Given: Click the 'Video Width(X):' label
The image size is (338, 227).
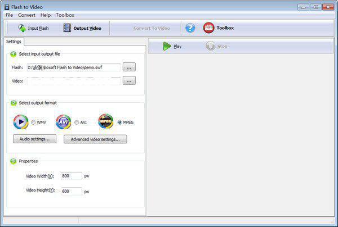Looking at the screenshot, I should click(x=40, y=176).
